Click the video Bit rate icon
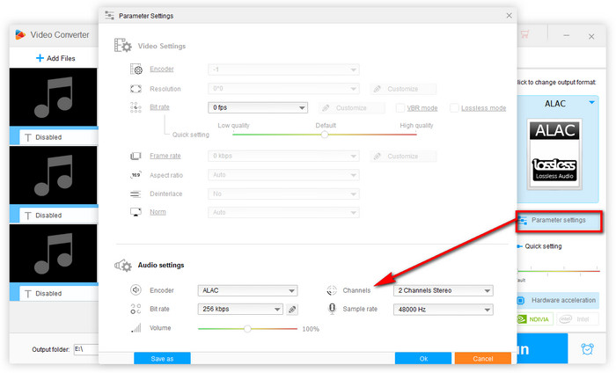This screenshot has width=616, height=373. 136,107
